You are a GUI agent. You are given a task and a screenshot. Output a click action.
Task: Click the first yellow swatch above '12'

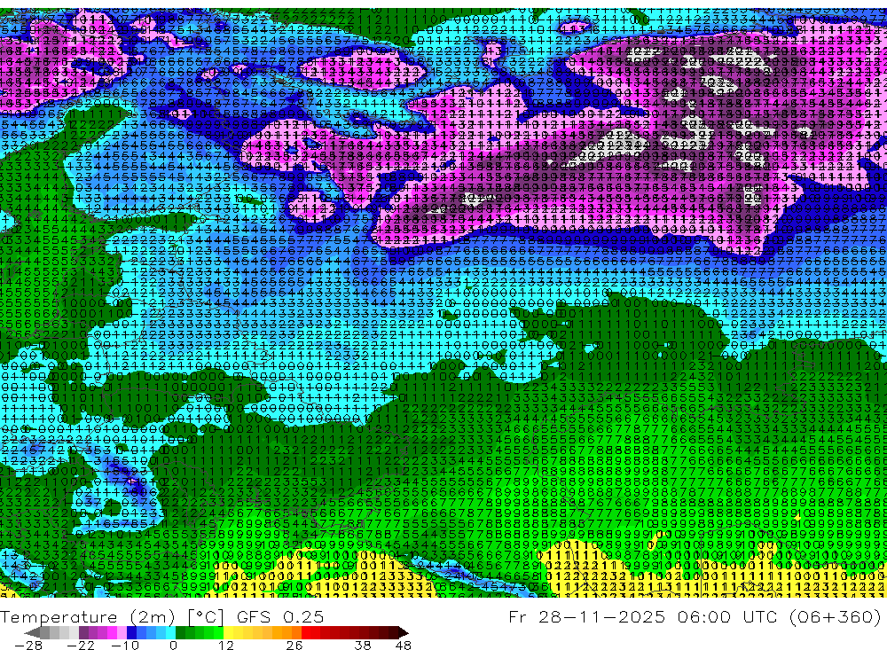(x=229, y=632)
